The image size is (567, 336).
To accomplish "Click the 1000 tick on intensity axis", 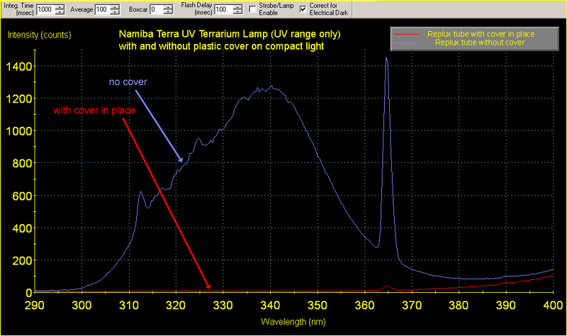I will click(19, 131).
